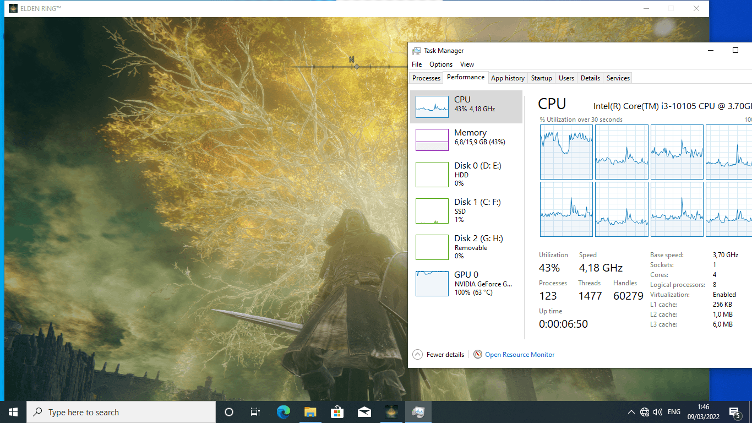Click the Task View taskbar icon
The height and width of the screenshot is (423, 752).
[255, 412]
